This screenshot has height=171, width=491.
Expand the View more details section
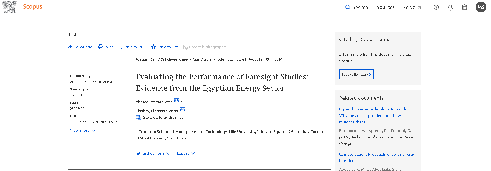(83, 130)
